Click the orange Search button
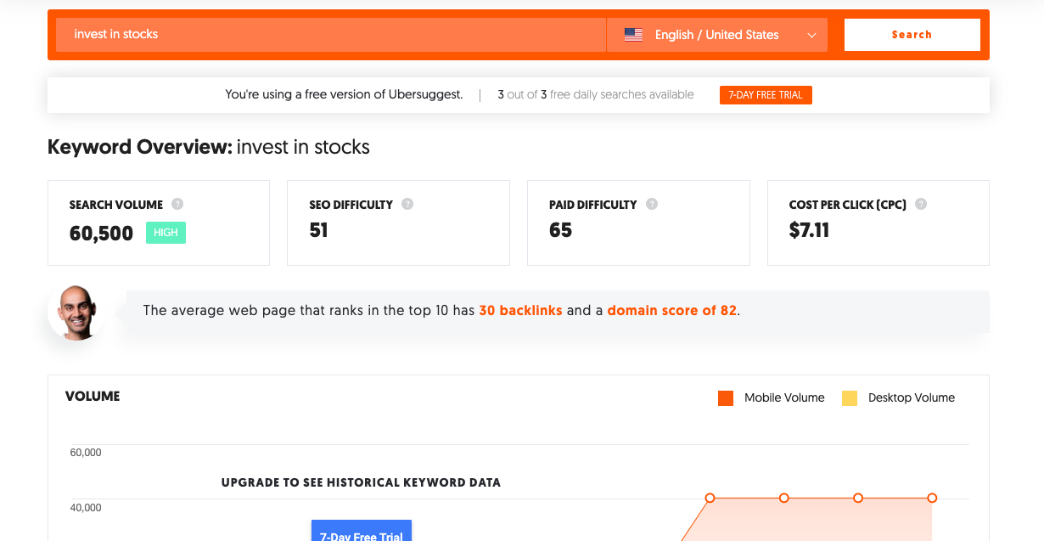This screenshot has width=1044, height=541. point(912,35)
